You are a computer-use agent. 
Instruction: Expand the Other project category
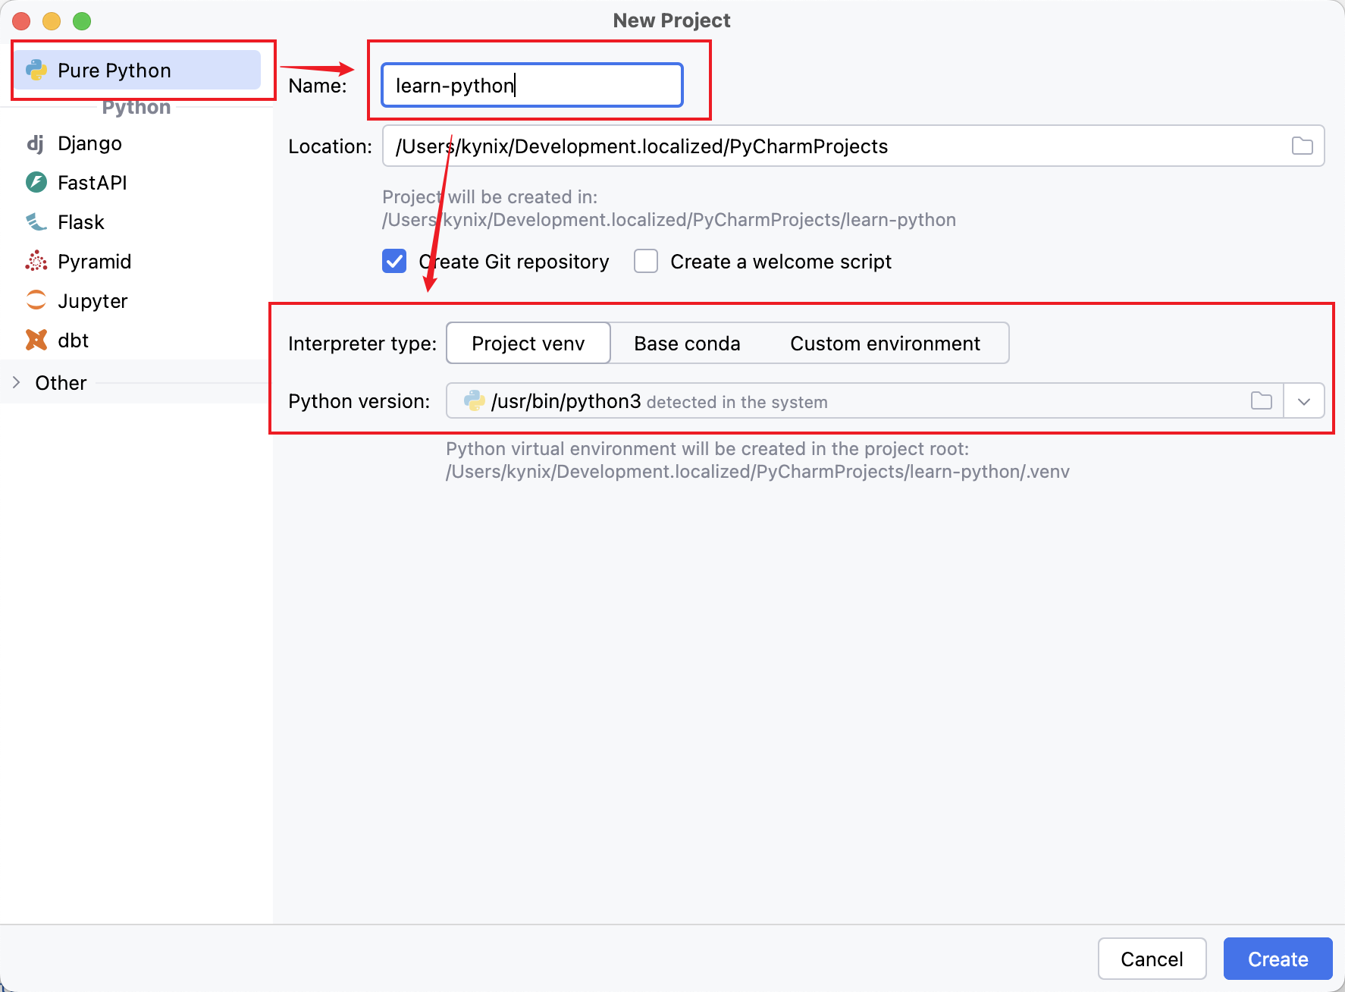pyautogui.click(x=16, y=383)
